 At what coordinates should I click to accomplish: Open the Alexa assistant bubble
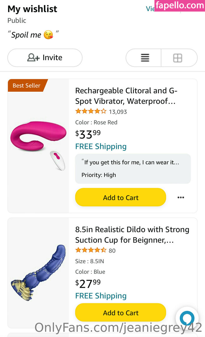tap(187, 318)
